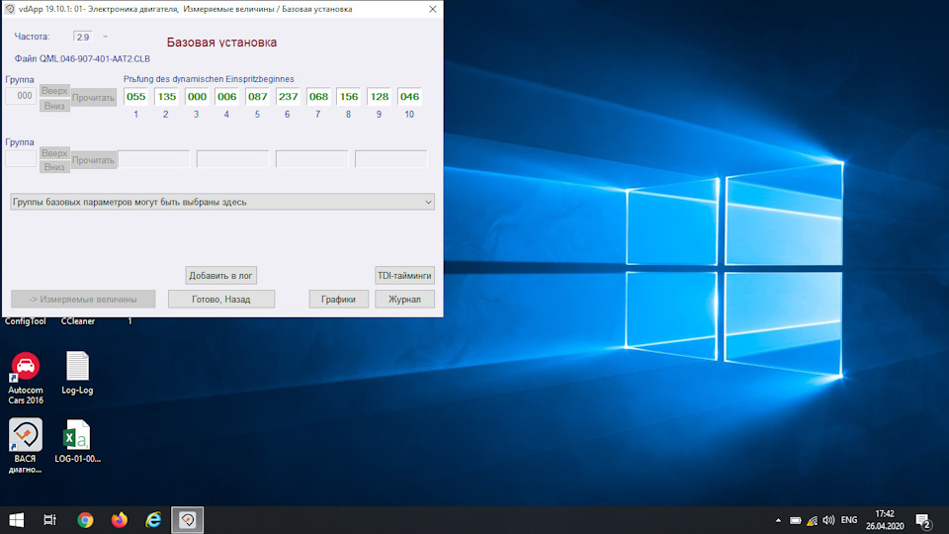949x534 pixels.
Task: Show hidden system tray icons
Action: tap(778, 520)
